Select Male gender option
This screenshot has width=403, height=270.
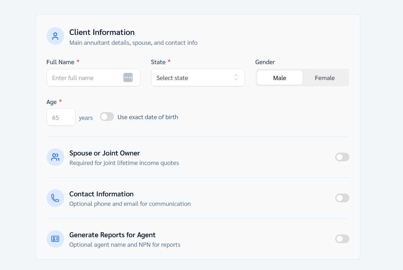click(279, 78)
